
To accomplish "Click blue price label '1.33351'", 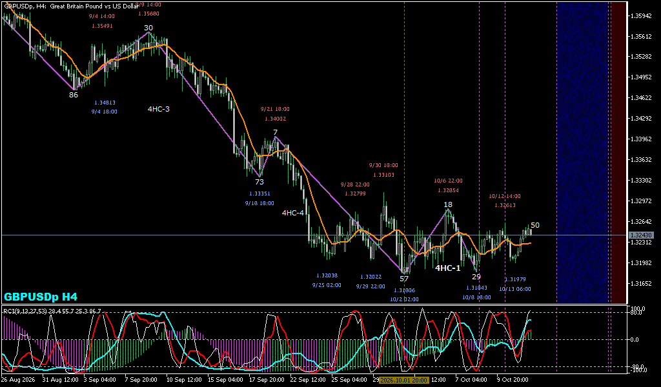I will 259,193.
